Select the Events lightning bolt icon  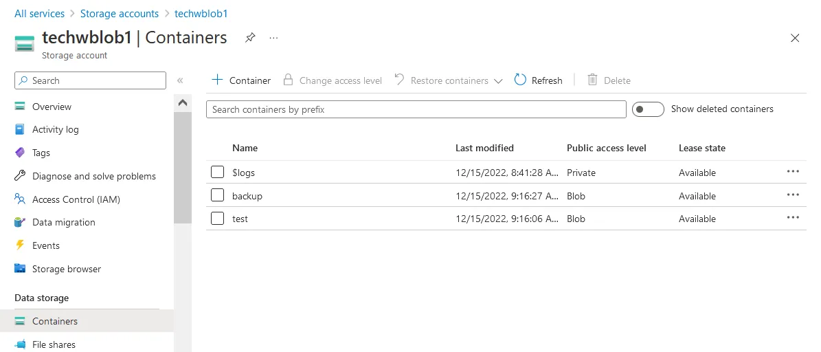coord(20,245)
